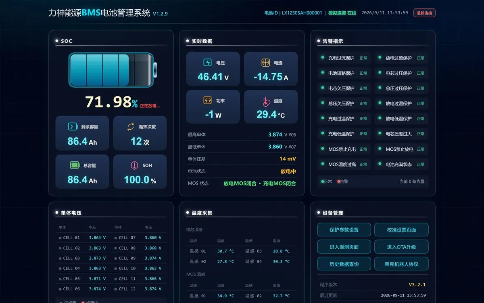This screenshot has width=484, height=303.
Task: Click the red 告警 legend dot
Action: pyautogui.click(x=338, y=181)
